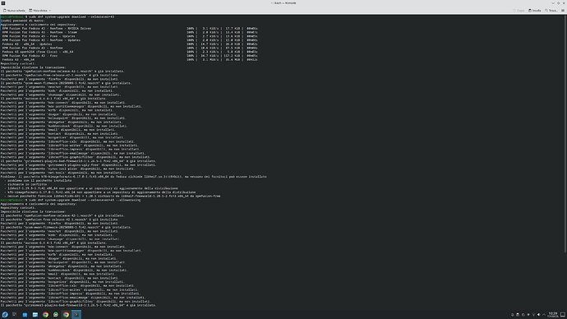This screenshot has width=567, height=319.
Task: Open the Fedora application launcher
Action: pos(5,315)
